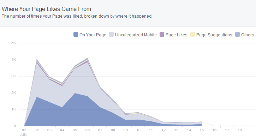Toggle the Uncategorized Mobile series label
Screen dimensions: 256x138
pyautogui.click(x=136, y=35)
